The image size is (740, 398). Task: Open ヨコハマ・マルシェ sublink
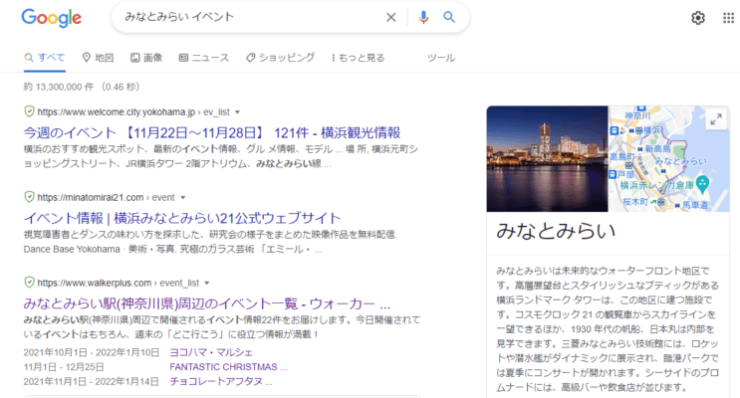[211, 352]
